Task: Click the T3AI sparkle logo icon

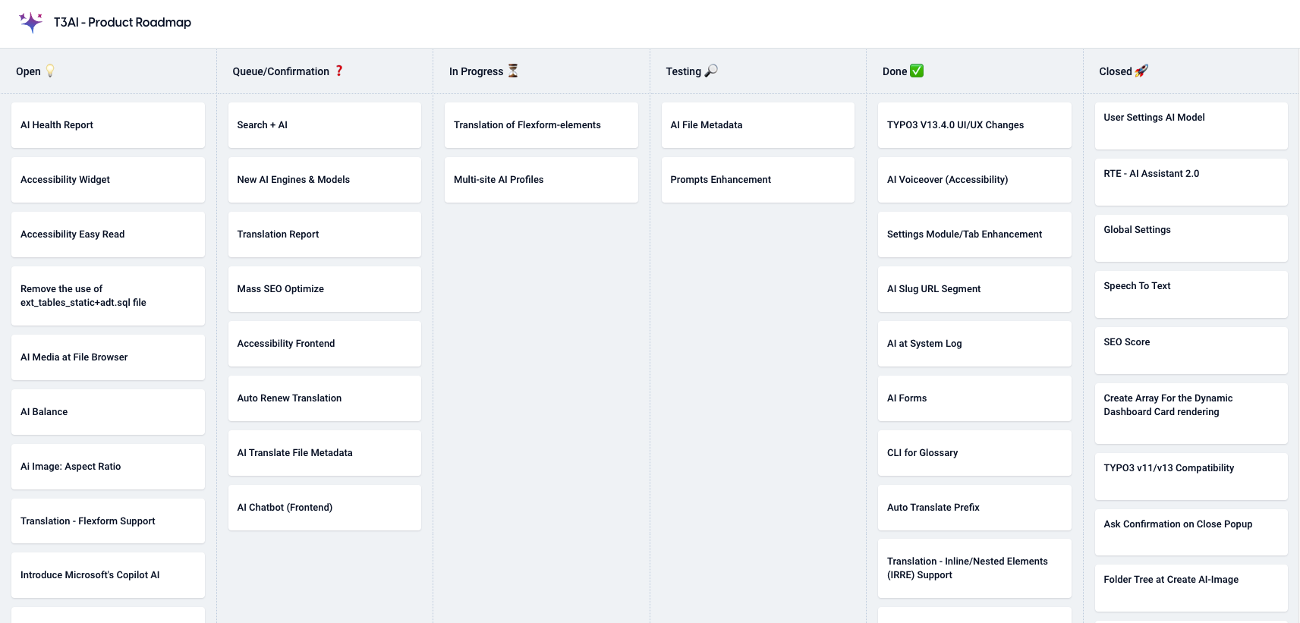Action: tap(31, 22)
